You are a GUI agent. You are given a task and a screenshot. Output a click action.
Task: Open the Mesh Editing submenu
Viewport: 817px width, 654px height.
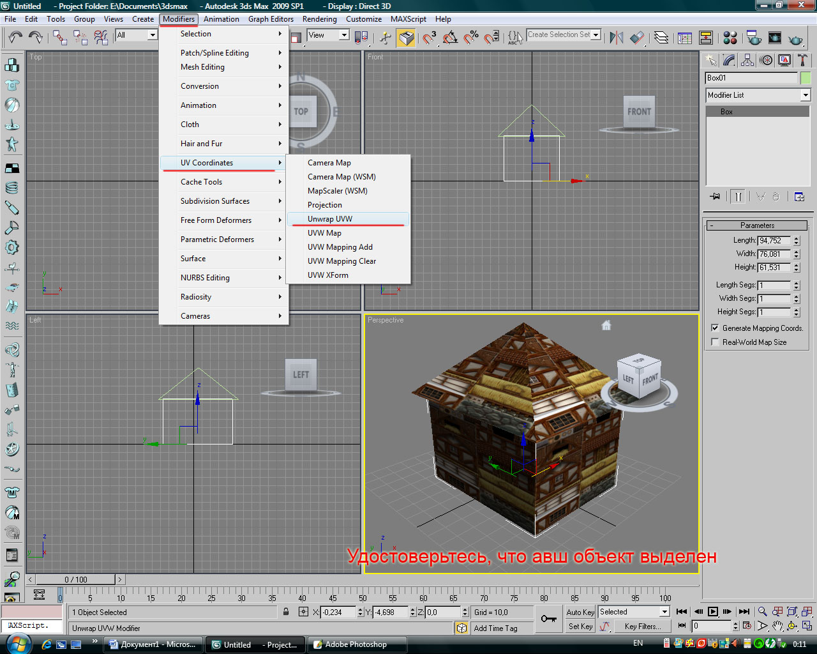pyautogui.click(x=202, y=67)
